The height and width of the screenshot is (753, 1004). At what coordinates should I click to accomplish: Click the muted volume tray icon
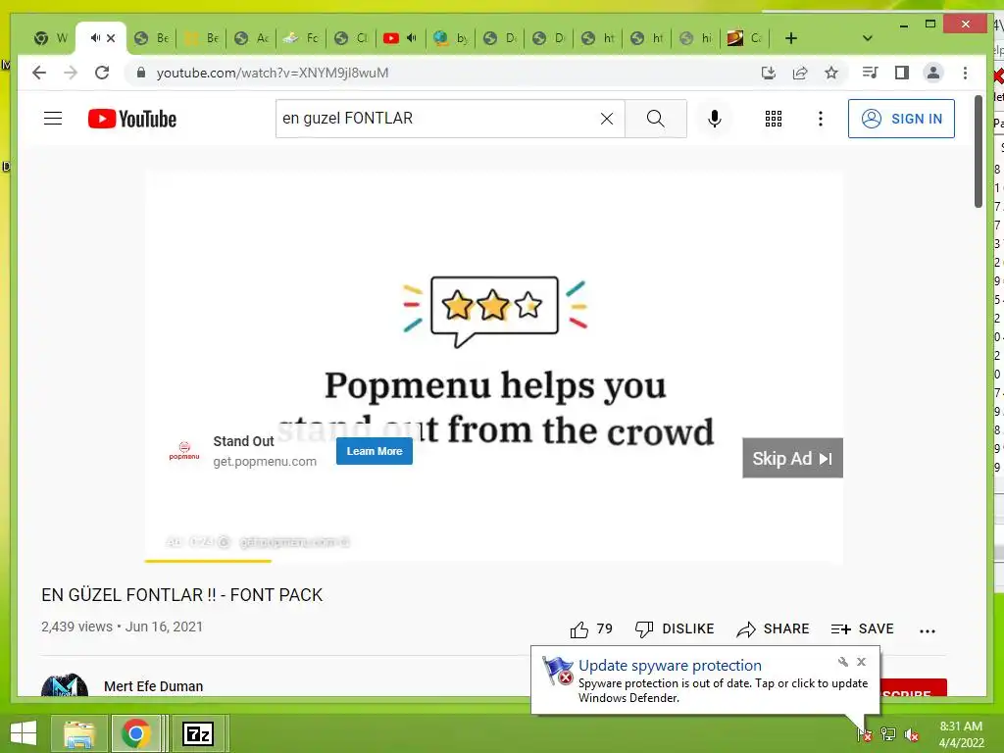click(912, 734)
